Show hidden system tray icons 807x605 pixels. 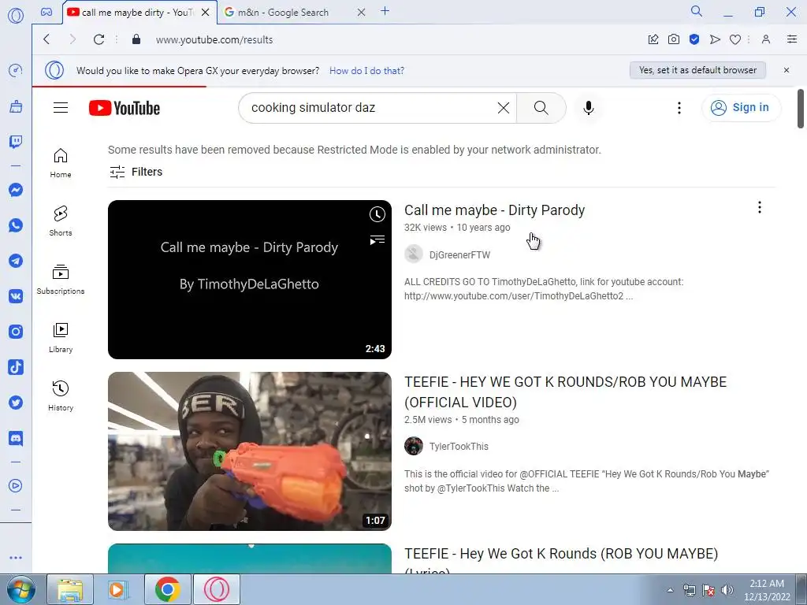[670, 590]
